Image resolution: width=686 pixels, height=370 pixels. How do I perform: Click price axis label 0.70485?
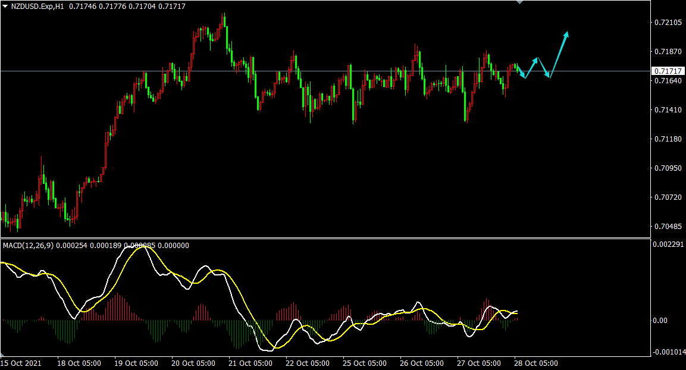pos(668,227)
